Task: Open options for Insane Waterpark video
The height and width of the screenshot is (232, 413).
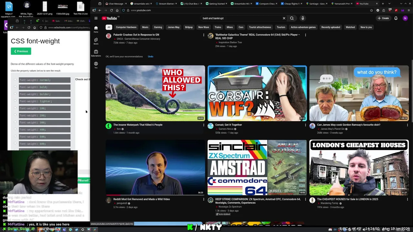Action: (x=204, y=125)
